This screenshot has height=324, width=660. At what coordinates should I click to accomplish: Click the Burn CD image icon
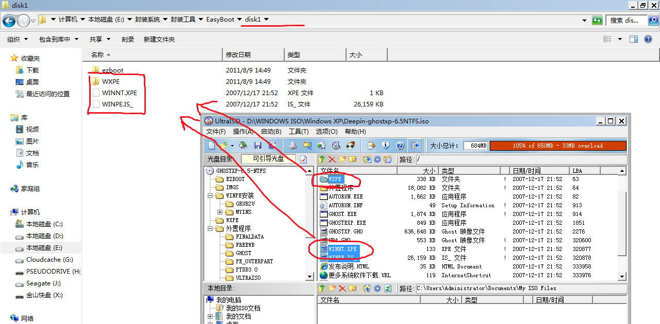[351, 146]
